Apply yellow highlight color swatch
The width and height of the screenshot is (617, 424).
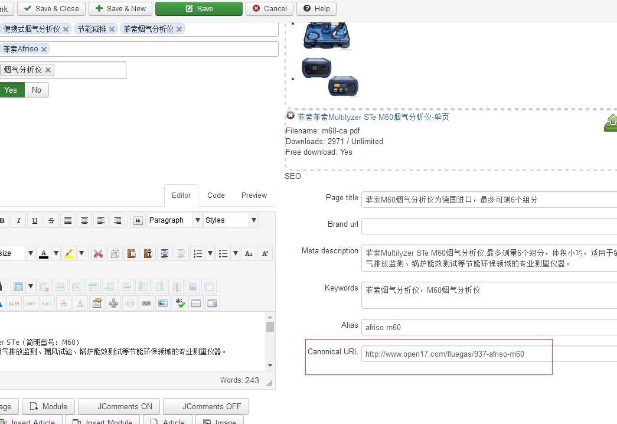click(x=69, y=253)
